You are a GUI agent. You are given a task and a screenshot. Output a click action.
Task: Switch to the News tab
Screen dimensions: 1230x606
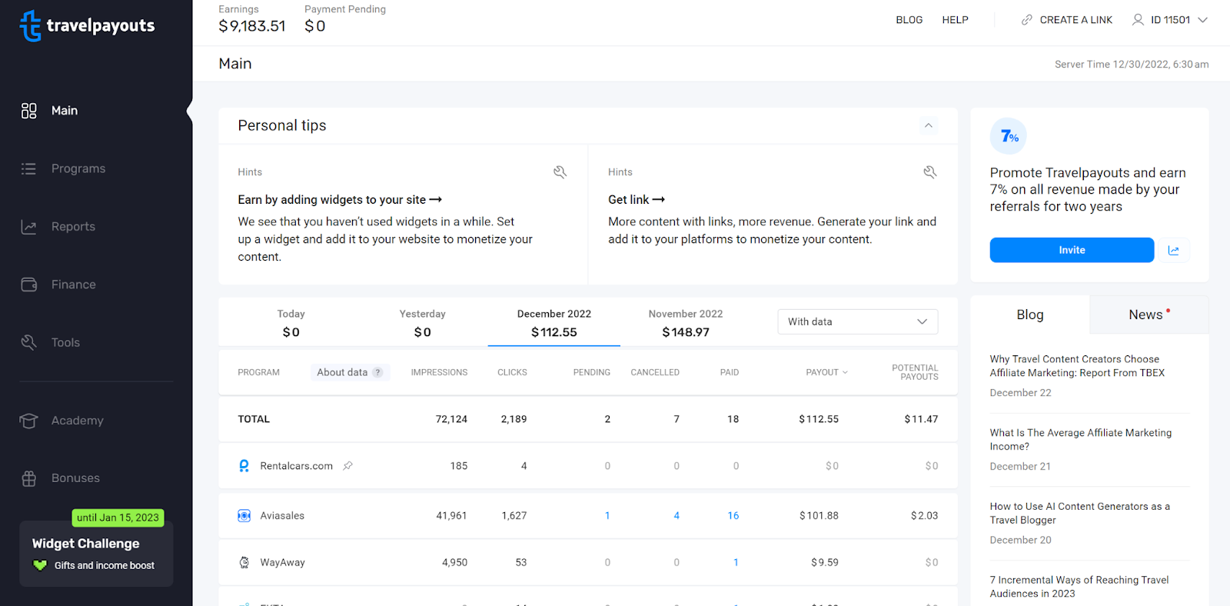tap(1149, 315)
